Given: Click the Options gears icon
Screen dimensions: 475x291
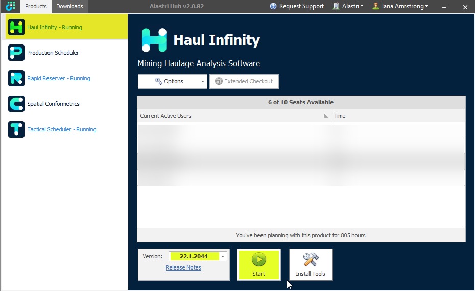Looking at the screenshot, I should coord(159,81).
